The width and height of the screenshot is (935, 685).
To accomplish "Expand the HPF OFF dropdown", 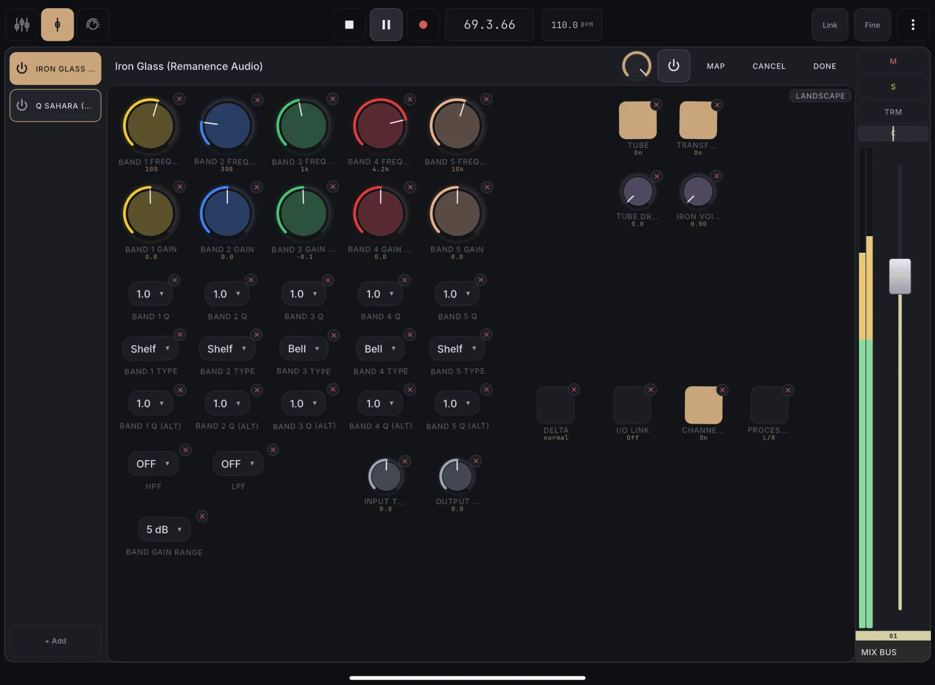I will [x=153, y=463].
